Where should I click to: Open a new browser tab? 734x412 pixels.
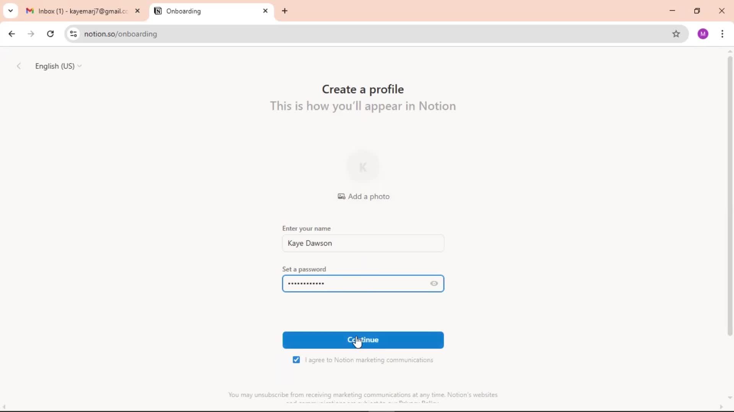285,11
